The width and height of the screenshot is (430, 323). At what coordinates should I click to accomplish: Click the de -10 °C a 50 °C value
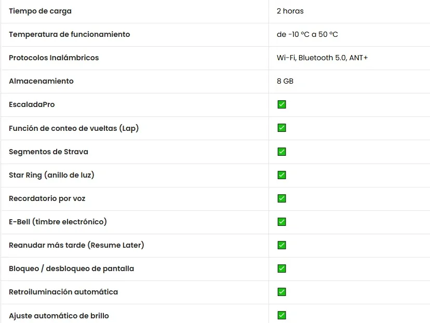307,34
